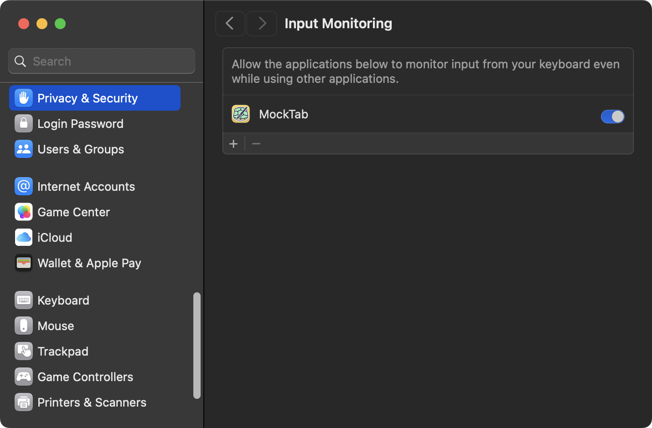
Task: Click the iCloud cloud icon
Action: (24, 237)
